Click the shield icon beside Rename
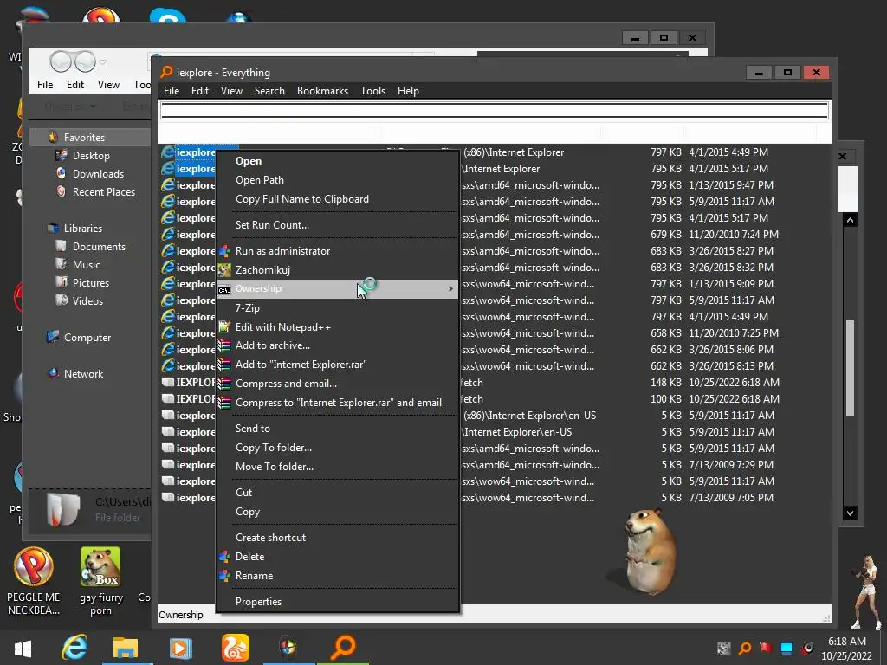887x665 pixels. pyautogui.click(x=224, y=576)
